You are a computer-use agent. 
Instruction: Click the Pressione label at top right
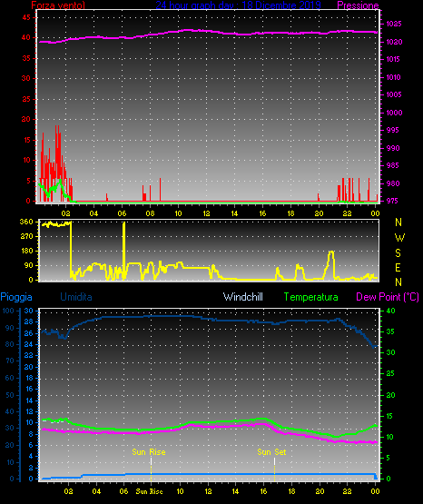click(358, 5)
